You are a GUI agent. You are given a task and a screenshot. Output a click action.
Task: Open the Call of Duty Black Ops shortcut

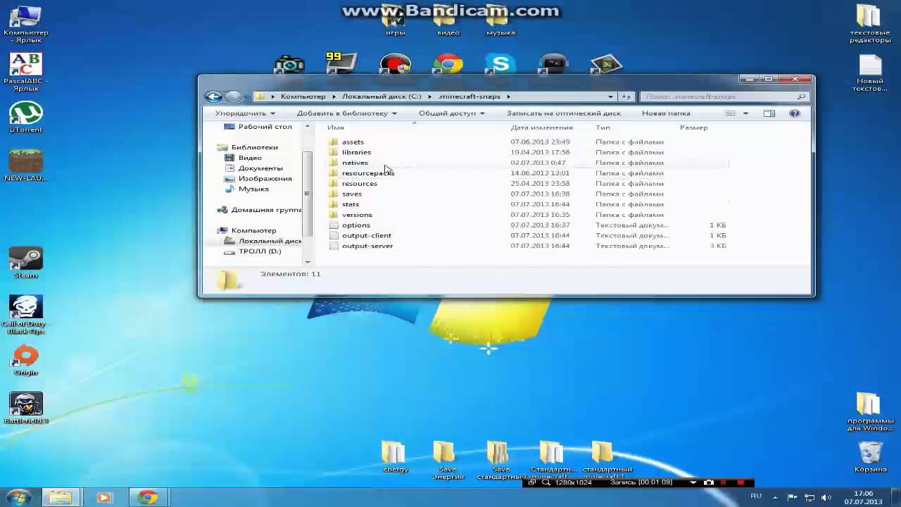[x=26, y=315]
